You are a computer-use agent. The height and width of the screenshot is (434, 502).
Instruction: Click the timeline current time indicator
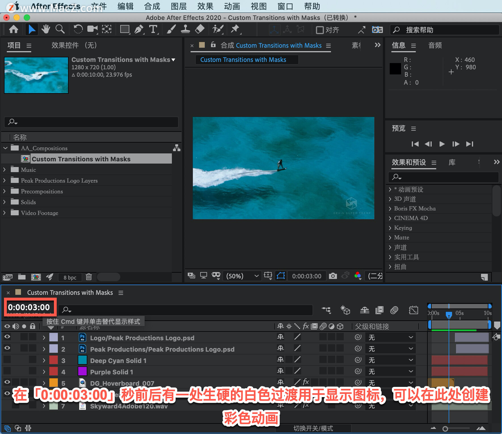[449, 315]
